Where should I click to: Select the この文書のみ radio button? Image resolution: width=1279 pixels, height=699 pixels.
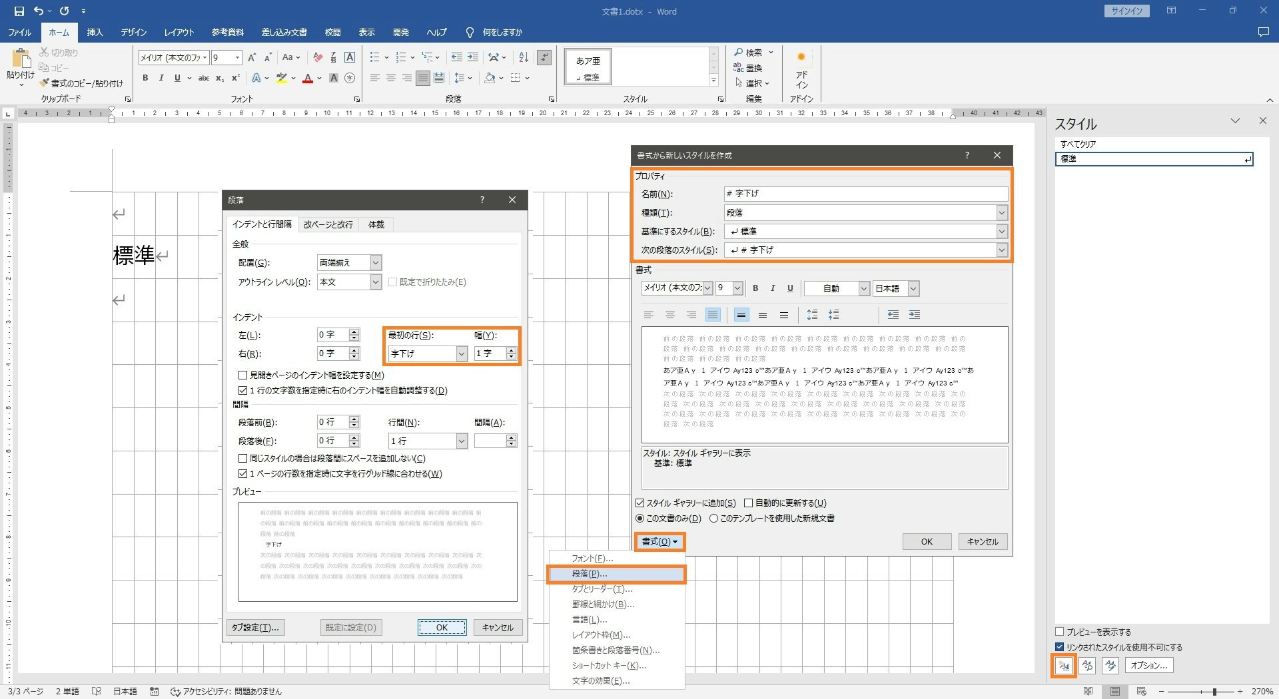[640, 519]
